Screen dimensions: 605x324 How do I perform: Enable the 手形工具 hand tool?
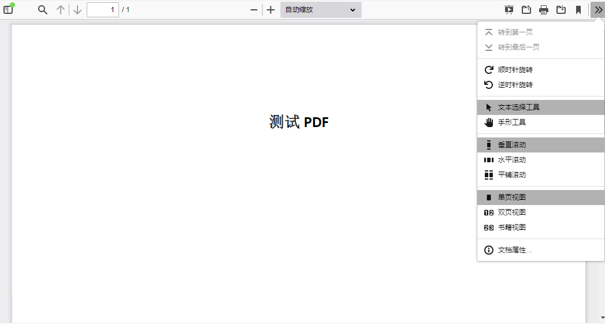pyautogui.click(x=540, y=122)
